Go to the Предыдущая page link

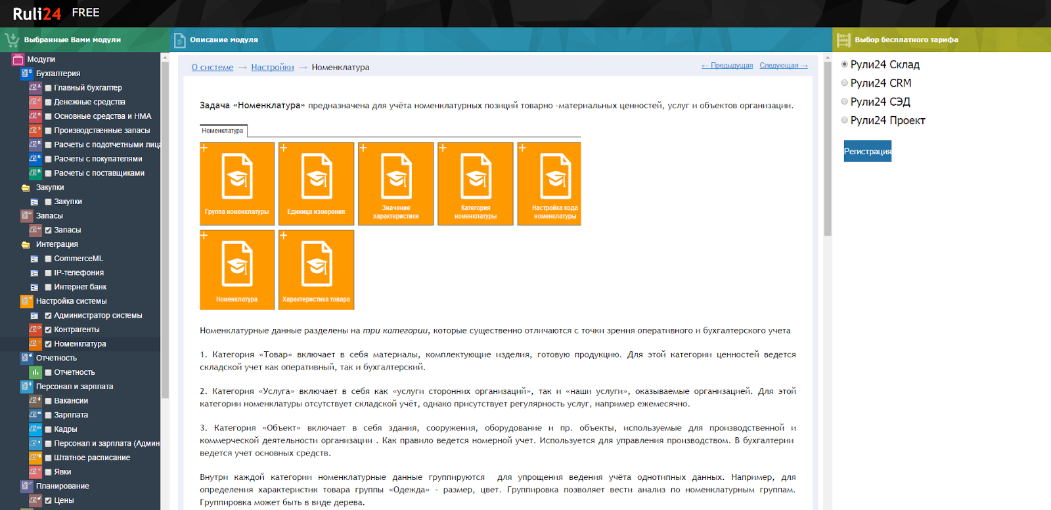pyautogui.click(x=727, y=66)
